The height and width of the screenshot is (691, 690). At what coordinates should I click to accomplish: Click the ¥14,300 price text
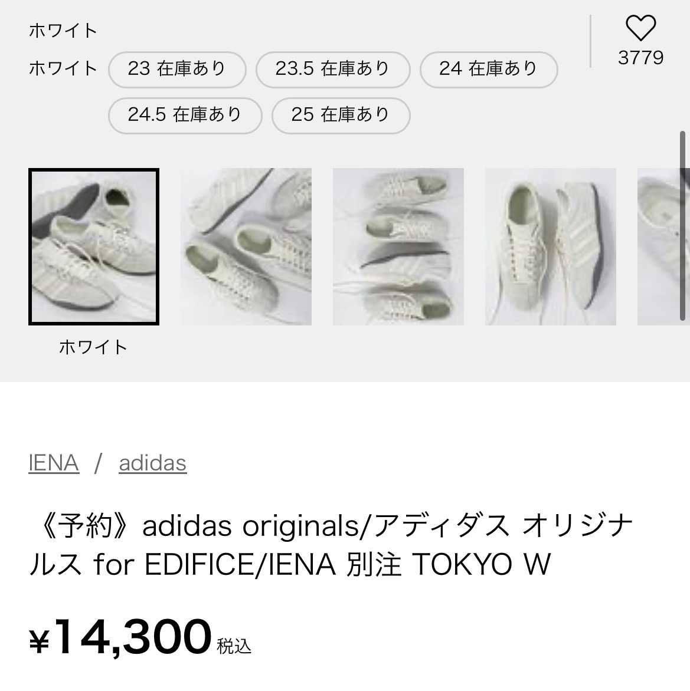click(121, 637)
